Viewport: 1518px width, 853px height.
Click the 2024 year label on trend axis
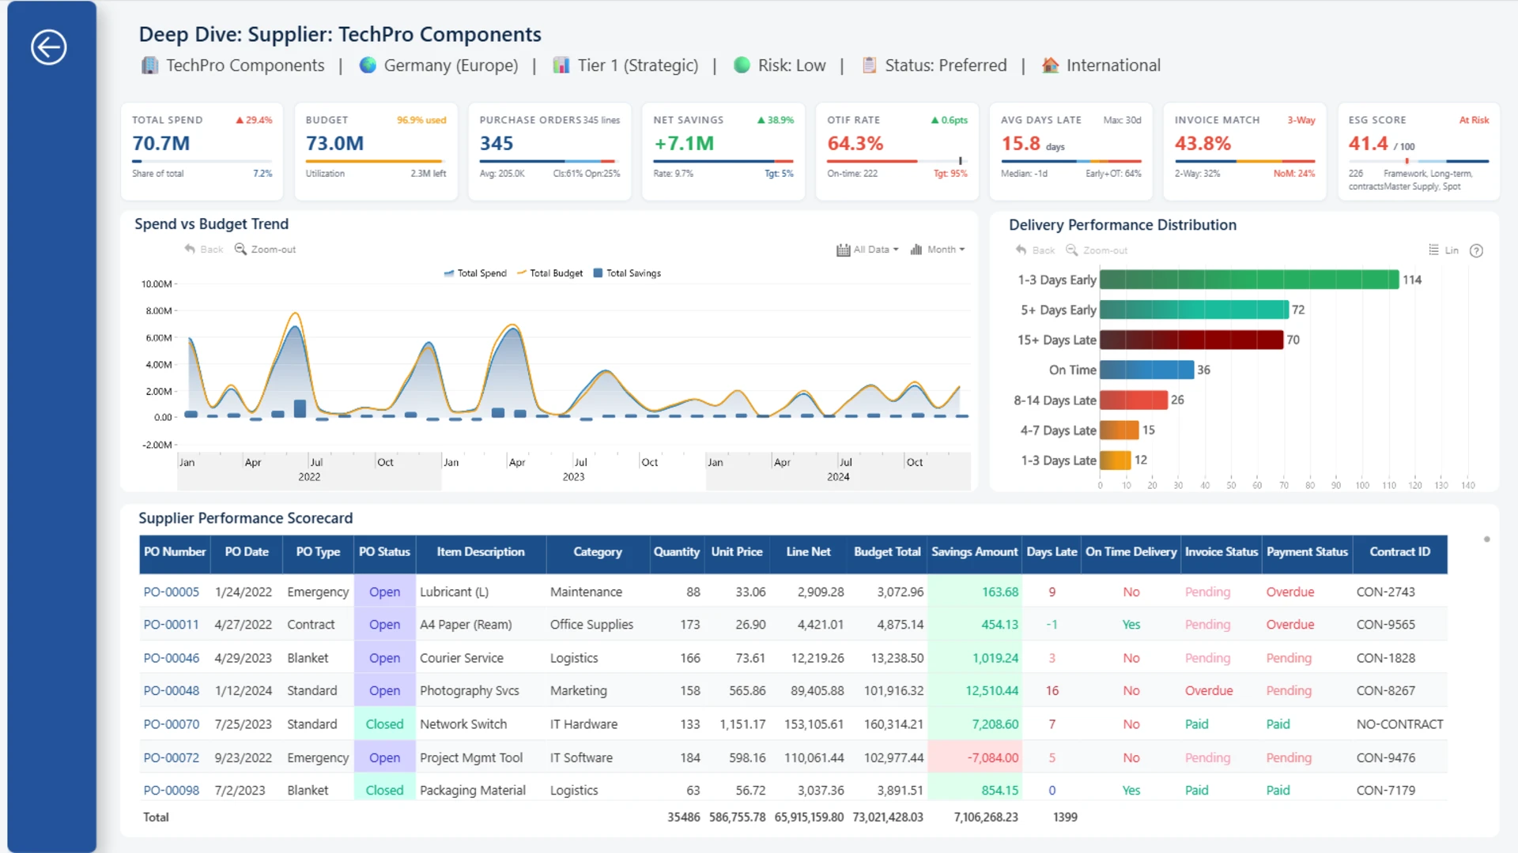838,477
